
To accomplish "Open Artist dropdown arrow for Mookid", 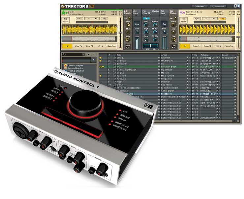I will coord(188,73).
